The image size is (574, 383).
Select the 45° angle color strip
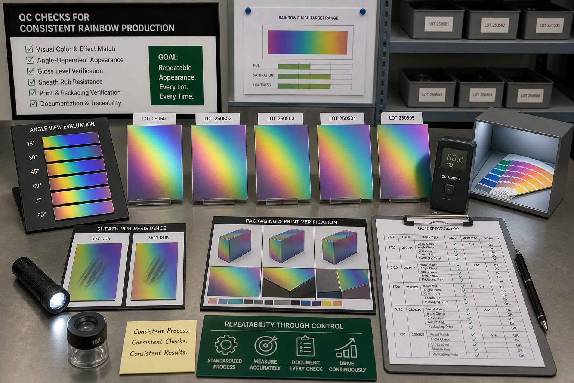(x=76, y=167)
